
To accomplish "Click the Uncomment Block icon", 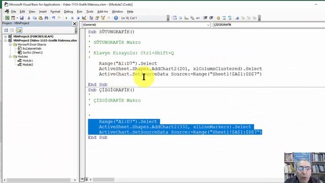I will pos(230,18).
